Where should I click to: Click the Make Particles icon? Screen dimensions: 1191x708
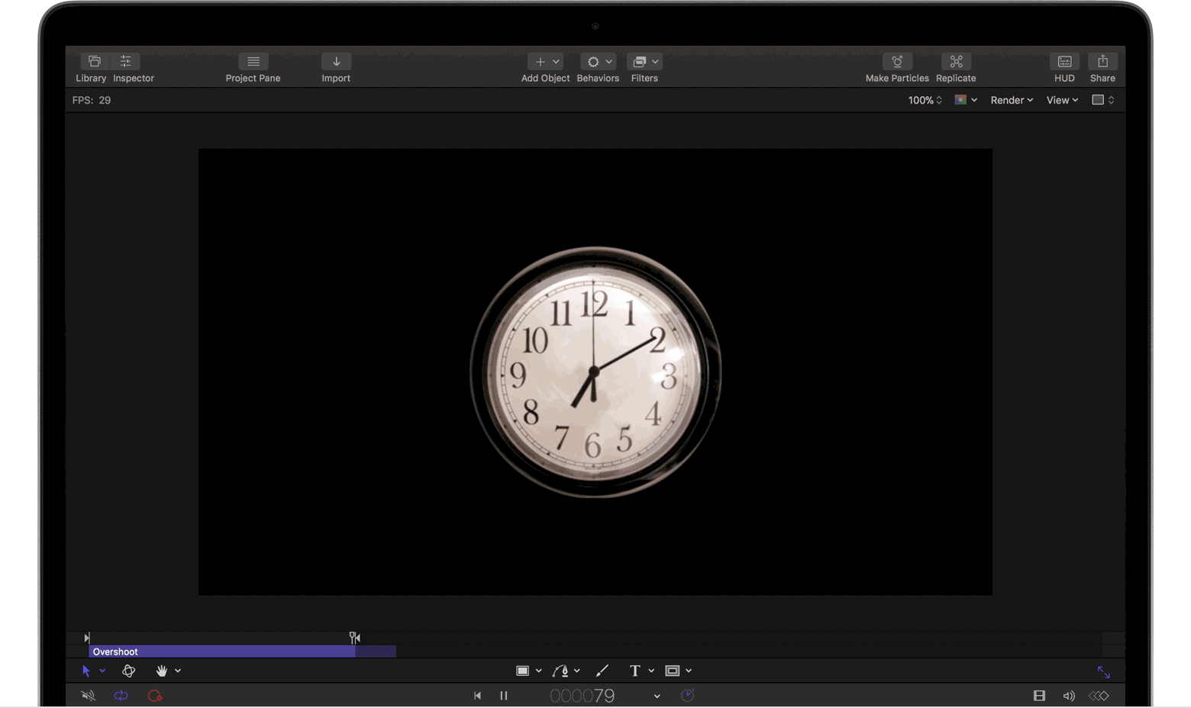click(x=897, y=62)
